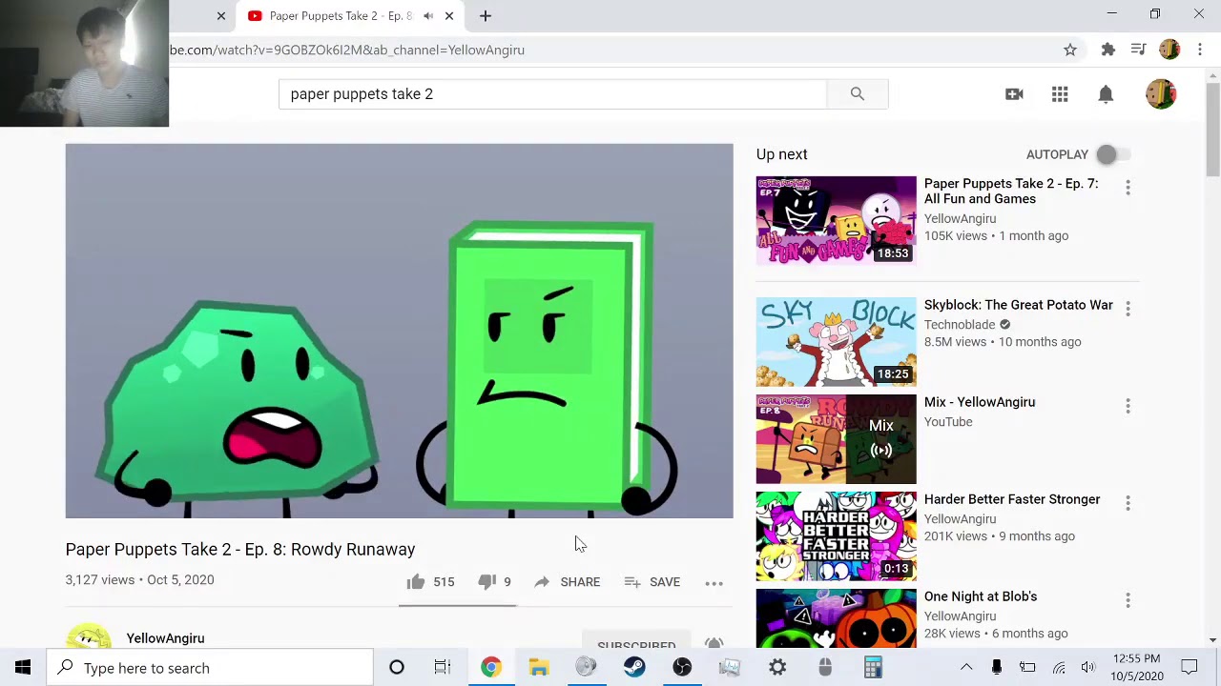The height and width of the screenshot is (686, 1221).
Task: Open the One Night at Blob's thumbnail
Action: click(836, 619)
